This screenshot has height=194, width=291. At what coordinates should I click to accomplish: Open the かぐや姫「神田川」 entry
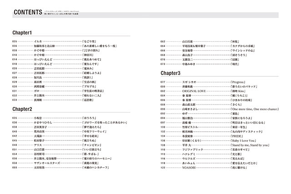(x=40, y=55)
